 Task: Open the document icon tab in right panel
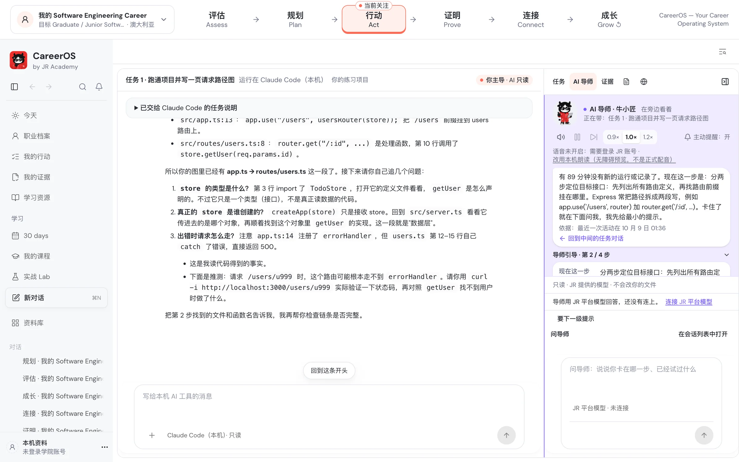coord(626,82)
